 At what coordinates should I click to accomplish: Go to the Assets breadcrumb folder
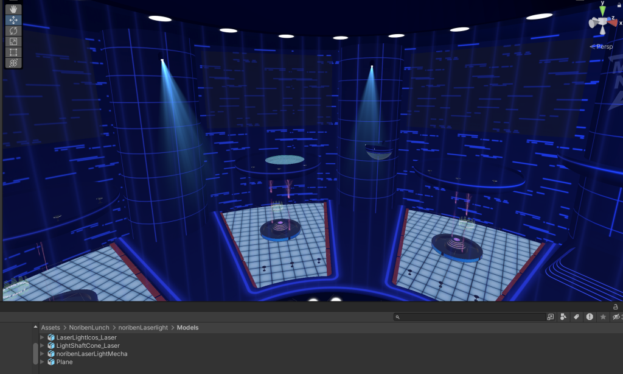pyautogui.click(x=50, y=328)
